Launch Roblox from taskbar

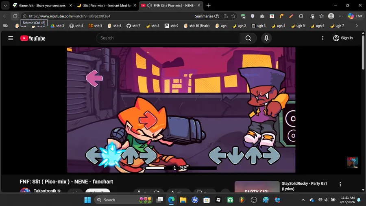pos(218,200)
